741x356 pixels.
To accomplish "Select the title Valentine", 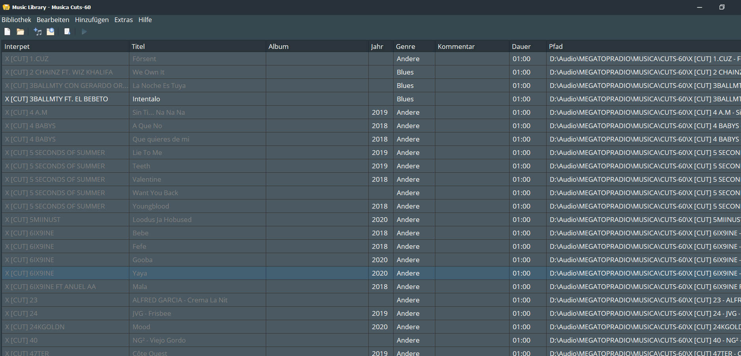I will point(147,179).
